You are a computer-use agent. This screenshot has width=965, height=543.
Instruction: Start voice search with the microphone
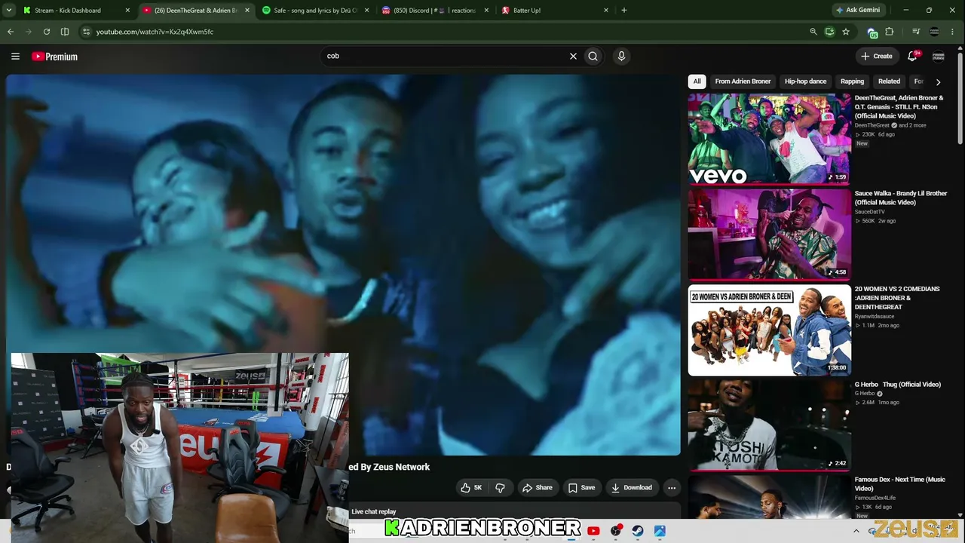click(x=621, y=56)
